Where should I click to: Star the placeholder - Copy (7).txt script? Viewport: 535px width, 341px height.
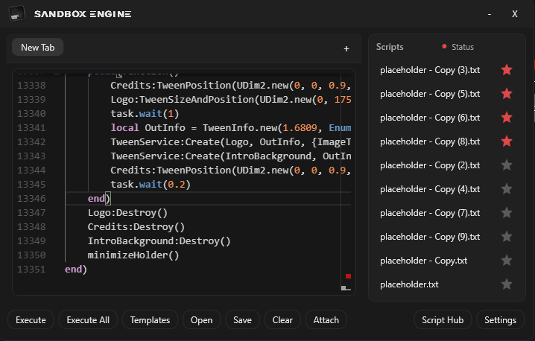pyautogui.click(x=507, y=213)
